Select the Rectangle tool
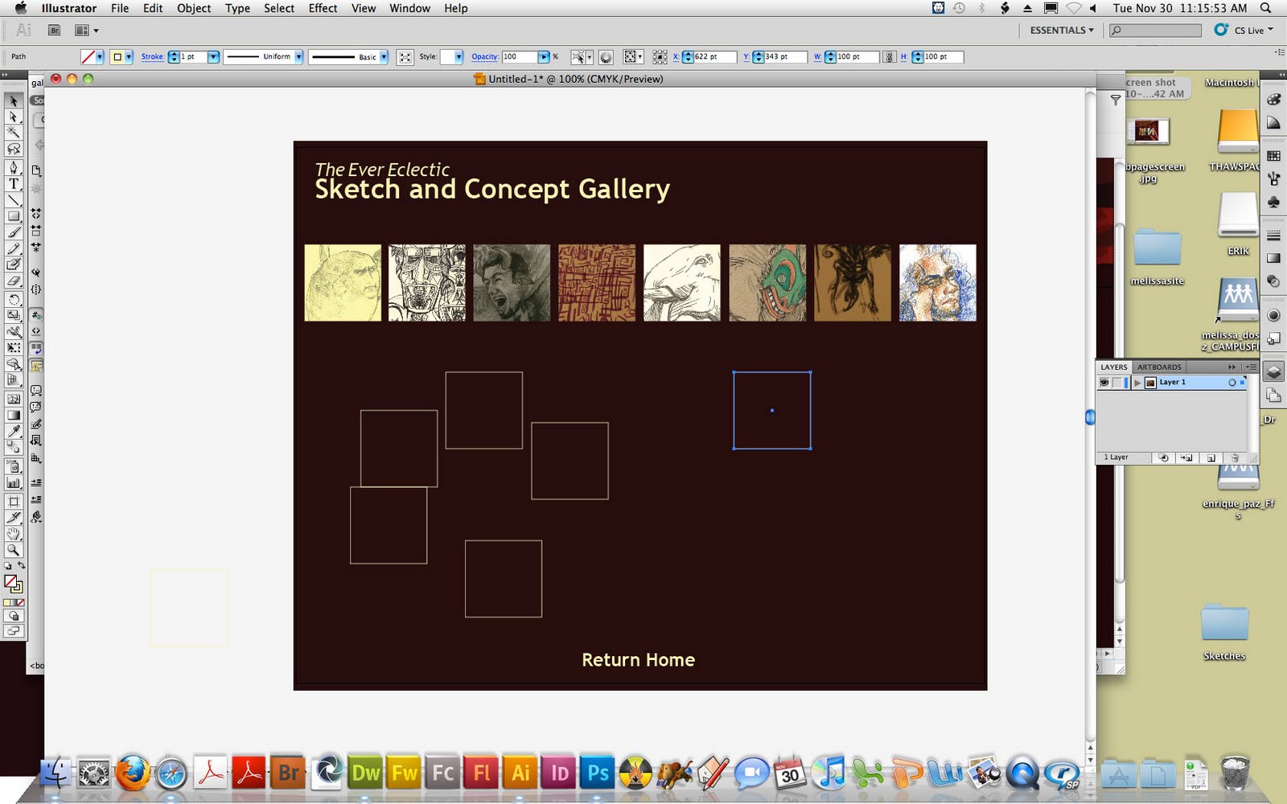This screenshot has height=804, width=1287. click(14, 216)
